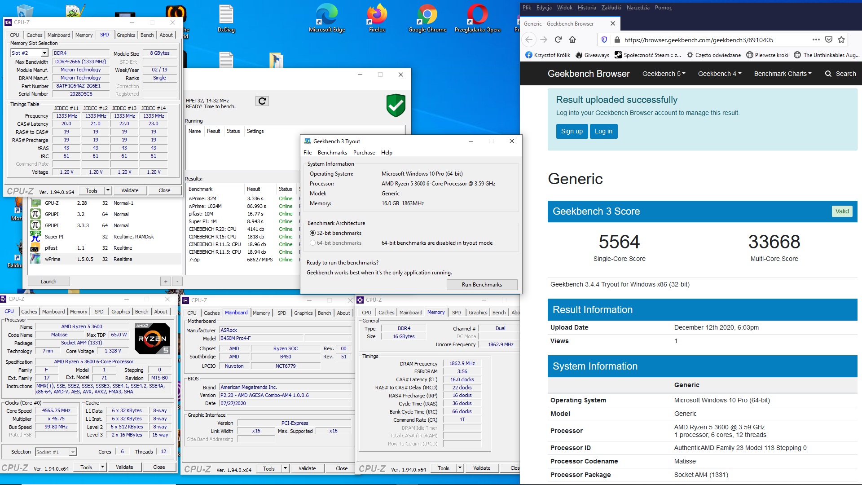
Task: Select 64-bit benchmarks radio button
Action: 312,243
